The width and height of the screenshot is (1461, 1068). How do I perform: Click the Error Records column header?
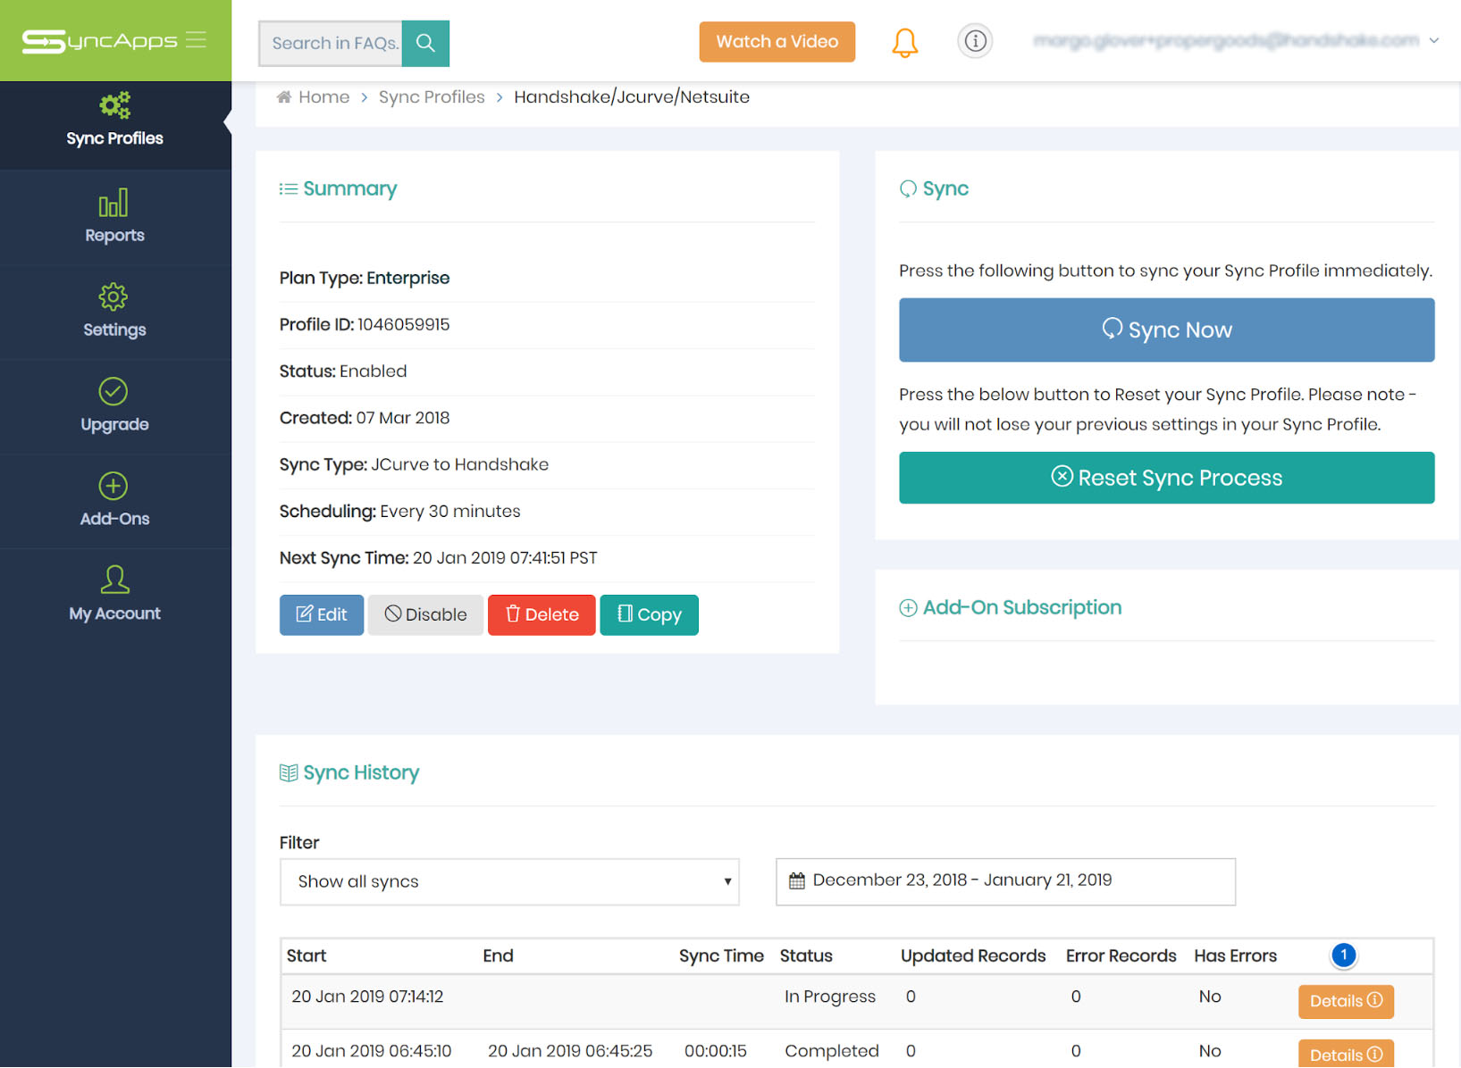(x=1121, y=955)
